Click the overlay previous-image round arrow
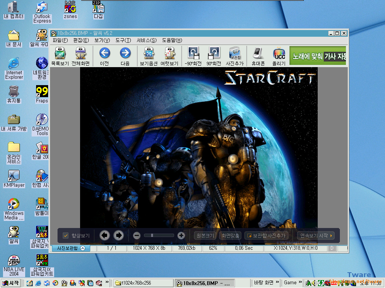This screenshot has width=385, height=288. (x=105, y=235)
